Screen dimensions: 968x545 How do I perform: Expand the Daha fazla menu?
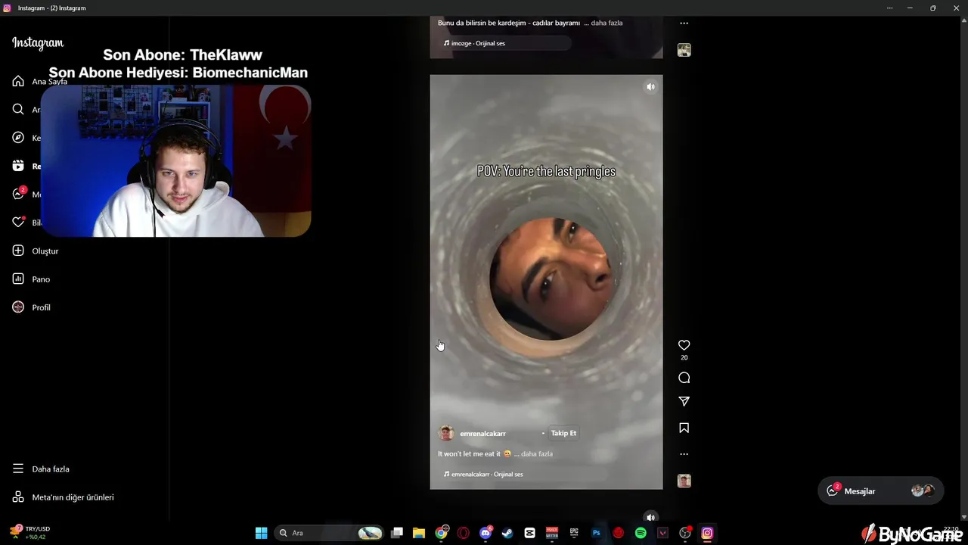(x=41, y=469)
